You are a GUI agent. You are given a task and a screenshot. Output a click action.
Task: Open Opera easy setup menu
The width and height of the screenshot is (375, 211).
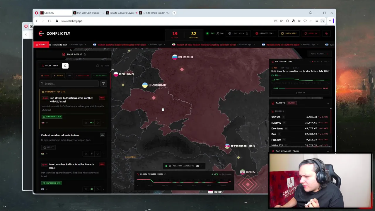[317, 21]
